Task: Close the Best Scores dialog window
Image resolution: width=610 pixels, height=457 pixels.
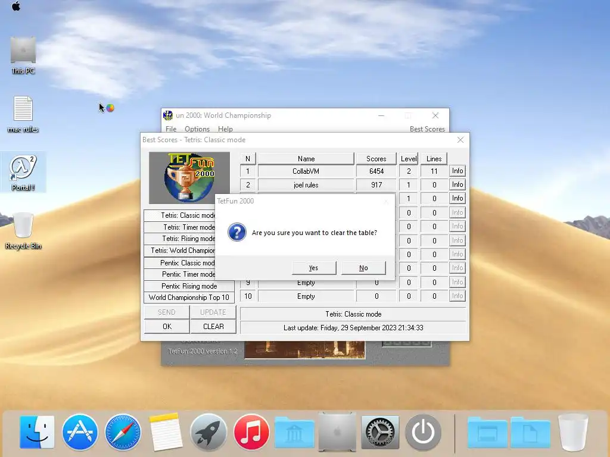Action: click(460, 140)
